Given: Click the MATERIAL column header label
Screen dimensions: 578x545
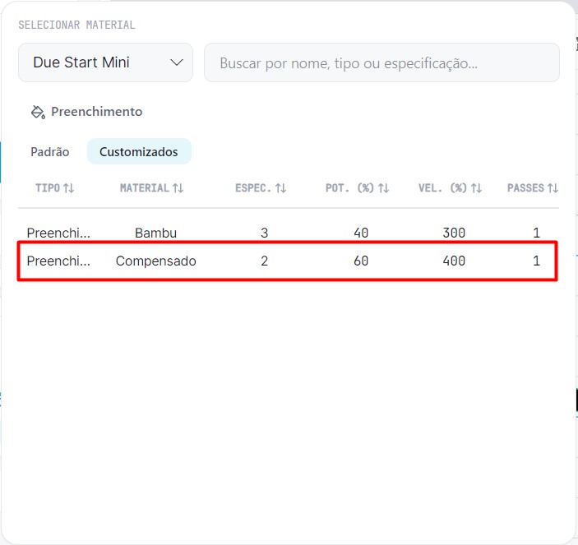Looking at the screenshot, I should pos(145,188).
